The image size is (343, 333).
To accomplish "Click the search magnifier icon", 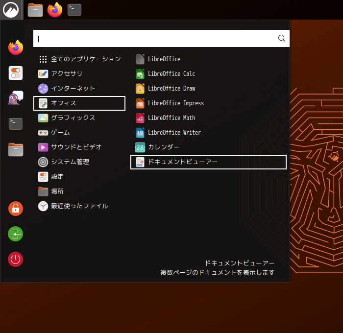I will pyautogui.click(x=282, y=38).
